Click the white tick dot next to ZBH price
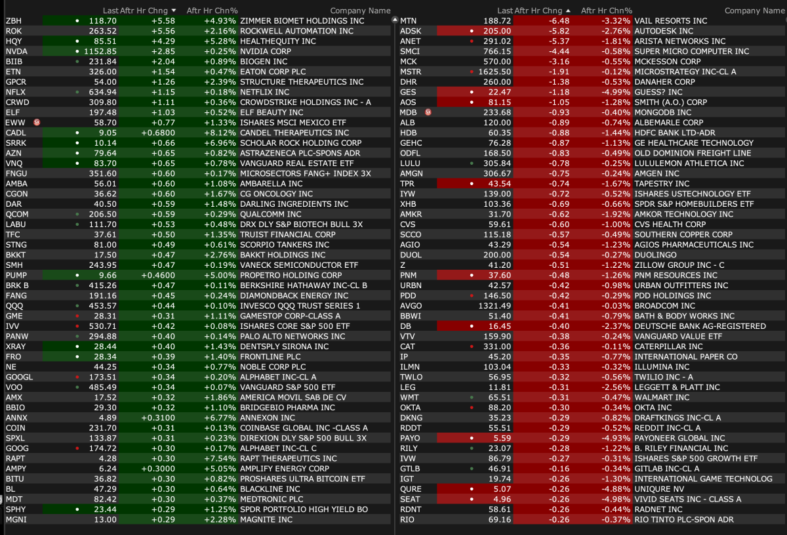The image size is (787, 535). (77, 21)
